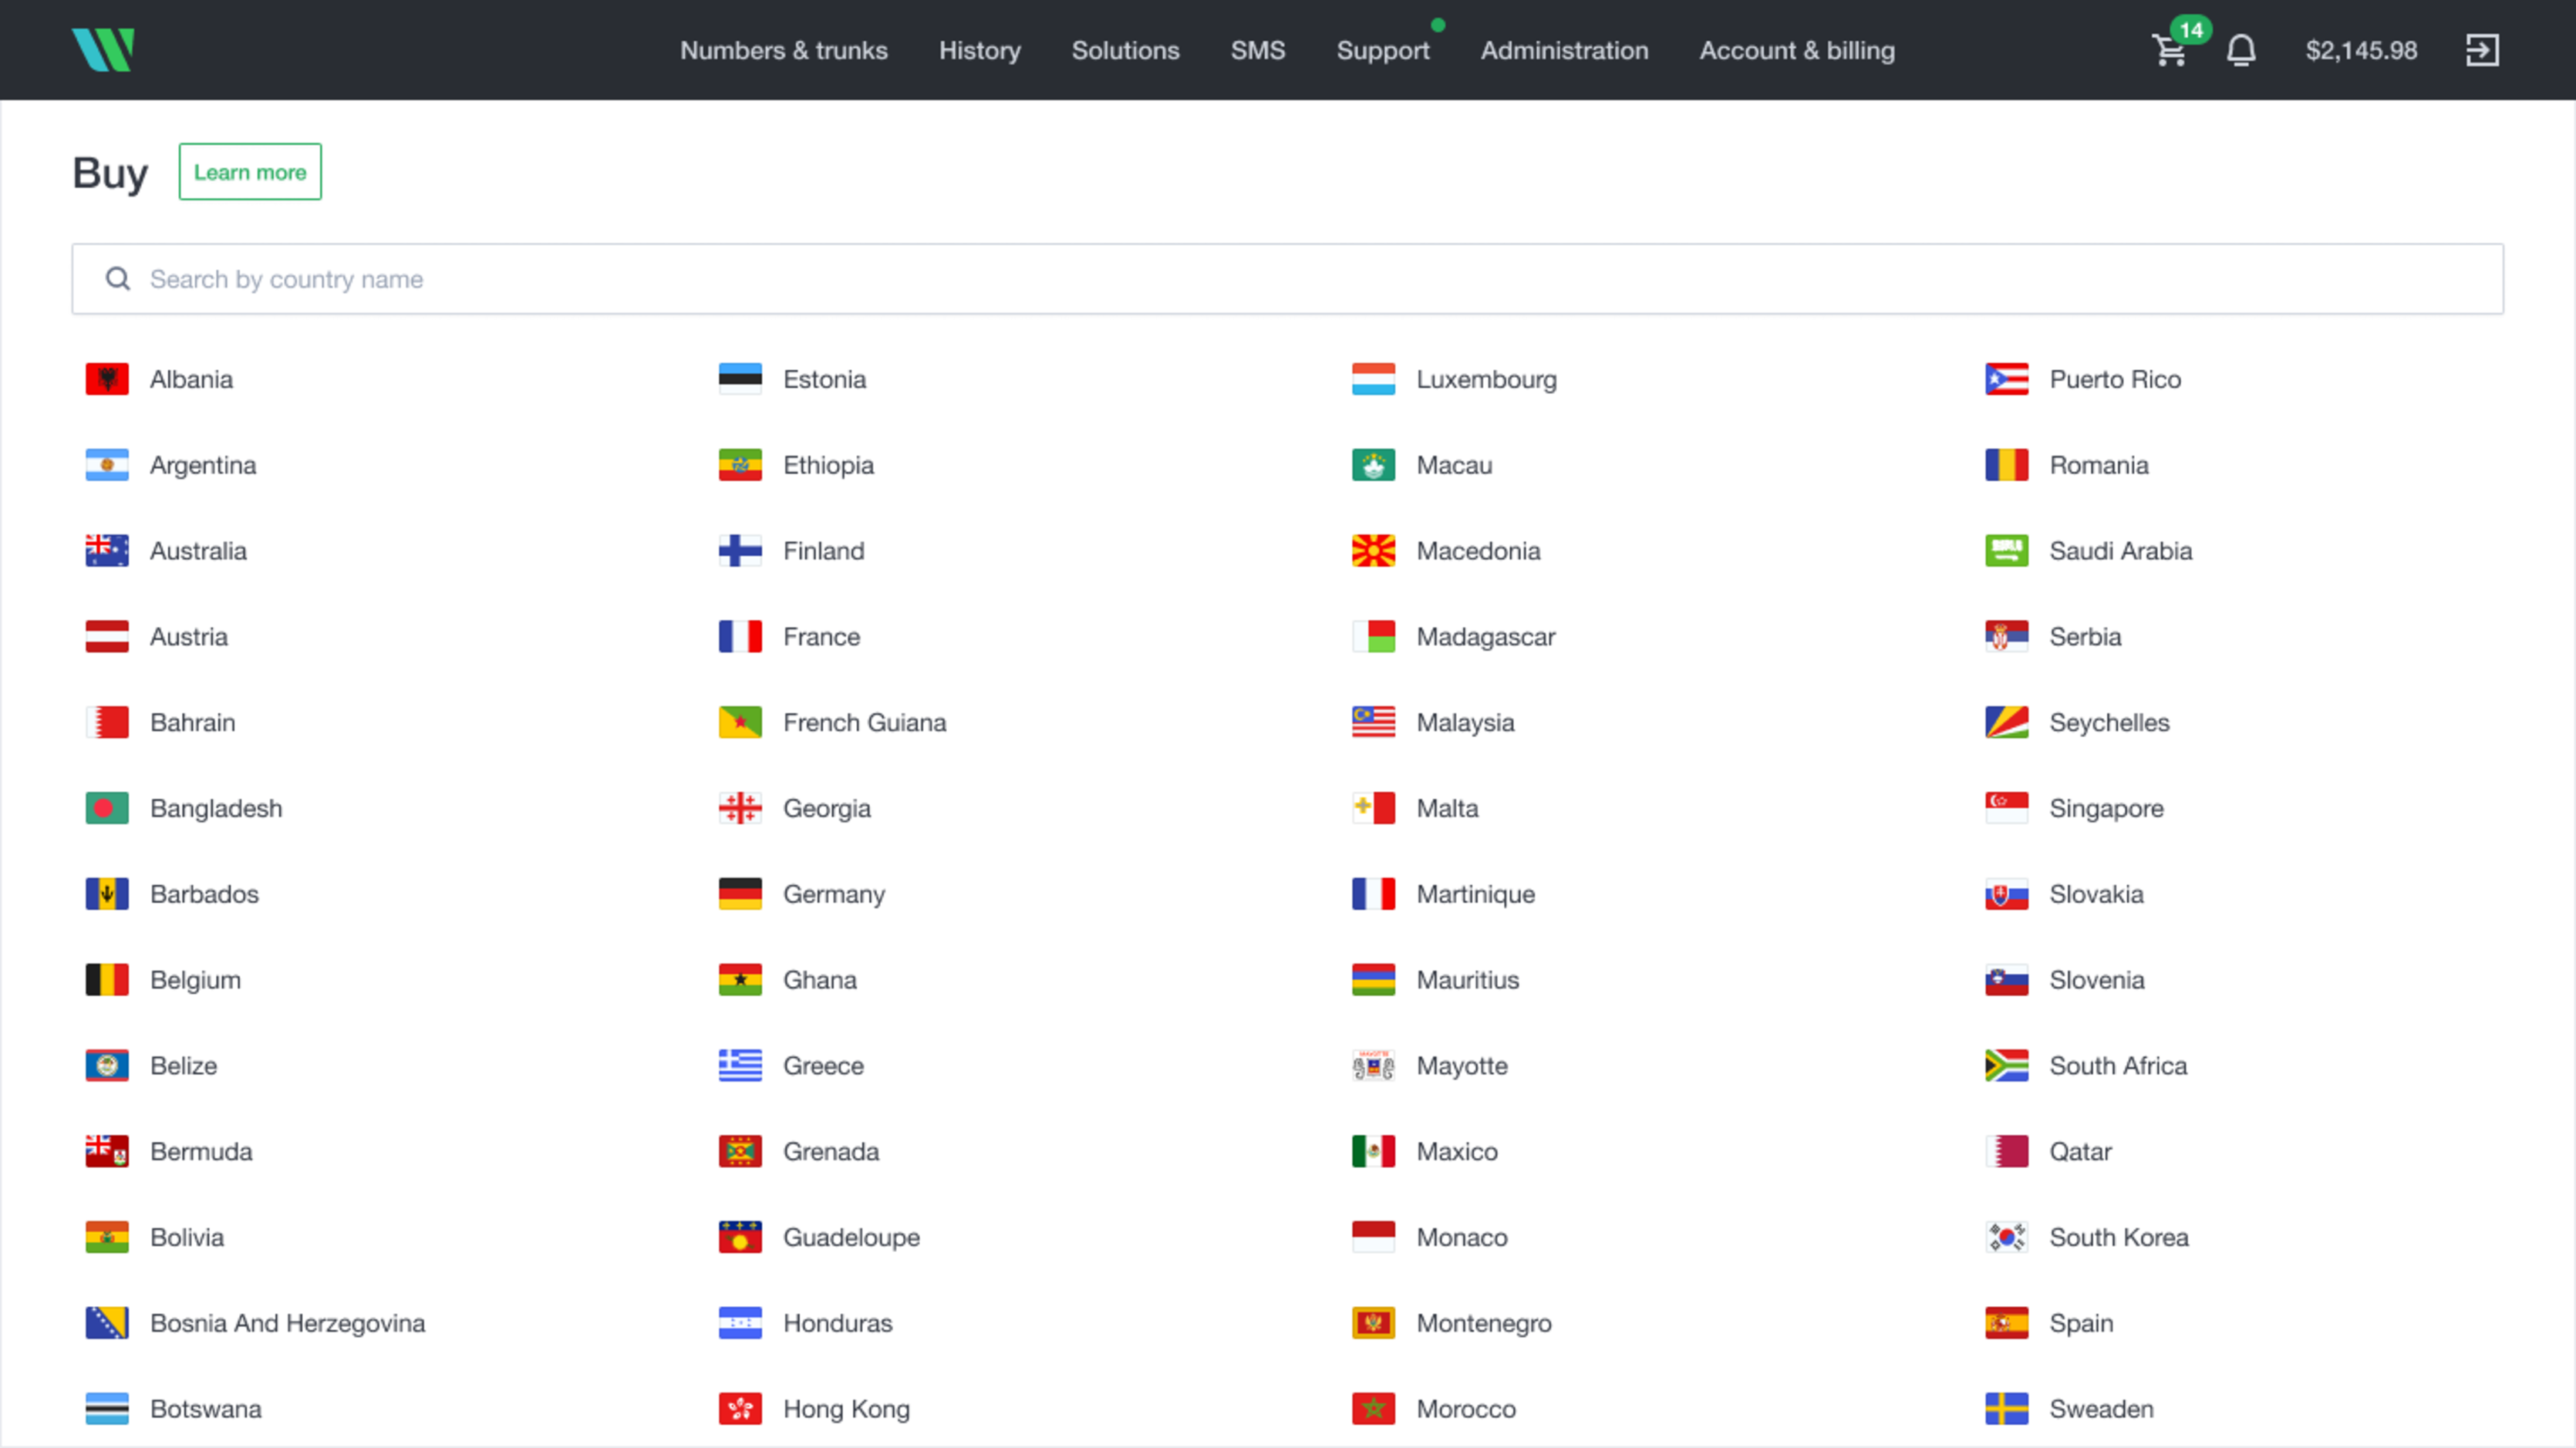
Task: Open the SMS menu
Action: click(1257, 50)
